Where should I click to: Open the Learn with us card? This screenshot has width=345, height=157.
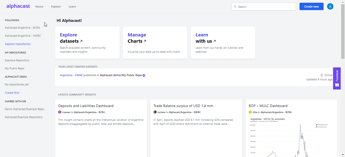click(x=223, y=43)
